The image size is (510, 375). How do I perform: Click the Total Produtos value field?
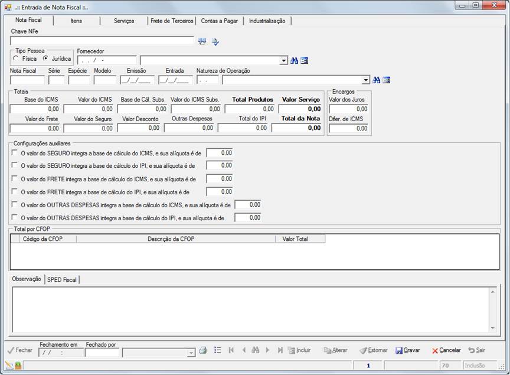coord(250,109)
